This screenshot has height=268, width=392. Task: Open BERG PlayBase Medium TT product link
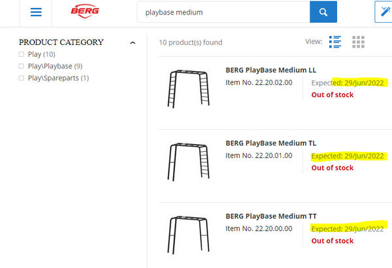coord(270,216)
